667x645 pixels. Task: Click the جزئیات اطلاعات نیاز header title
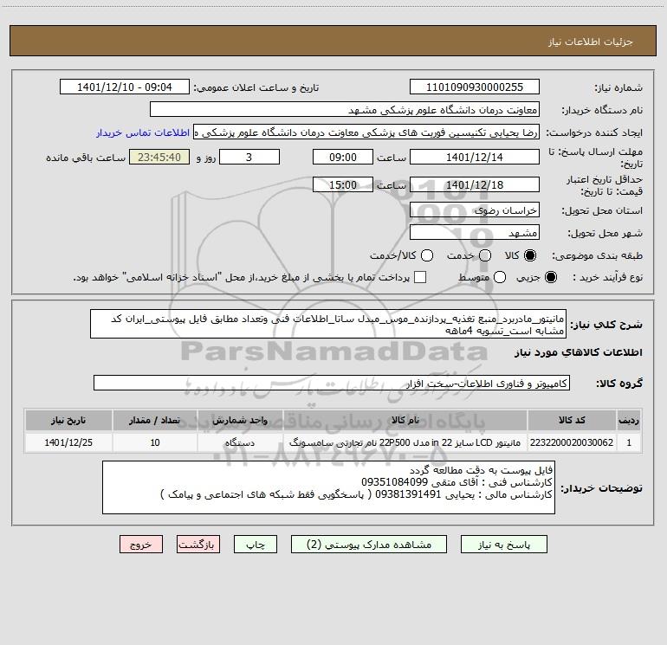(590, 42)
